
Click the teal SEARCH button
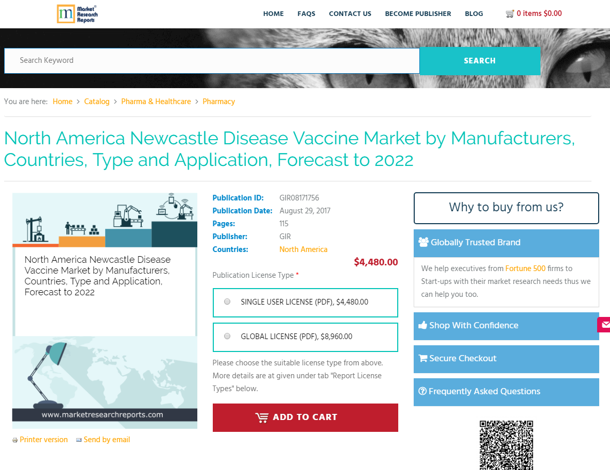(x=480, y=61)
